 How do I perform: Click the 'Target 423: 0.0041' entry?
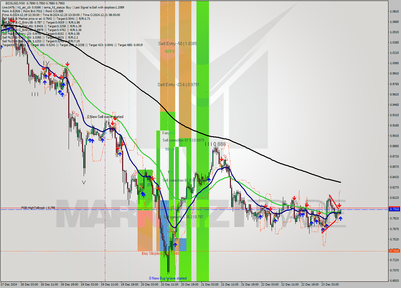click(101, 45)
